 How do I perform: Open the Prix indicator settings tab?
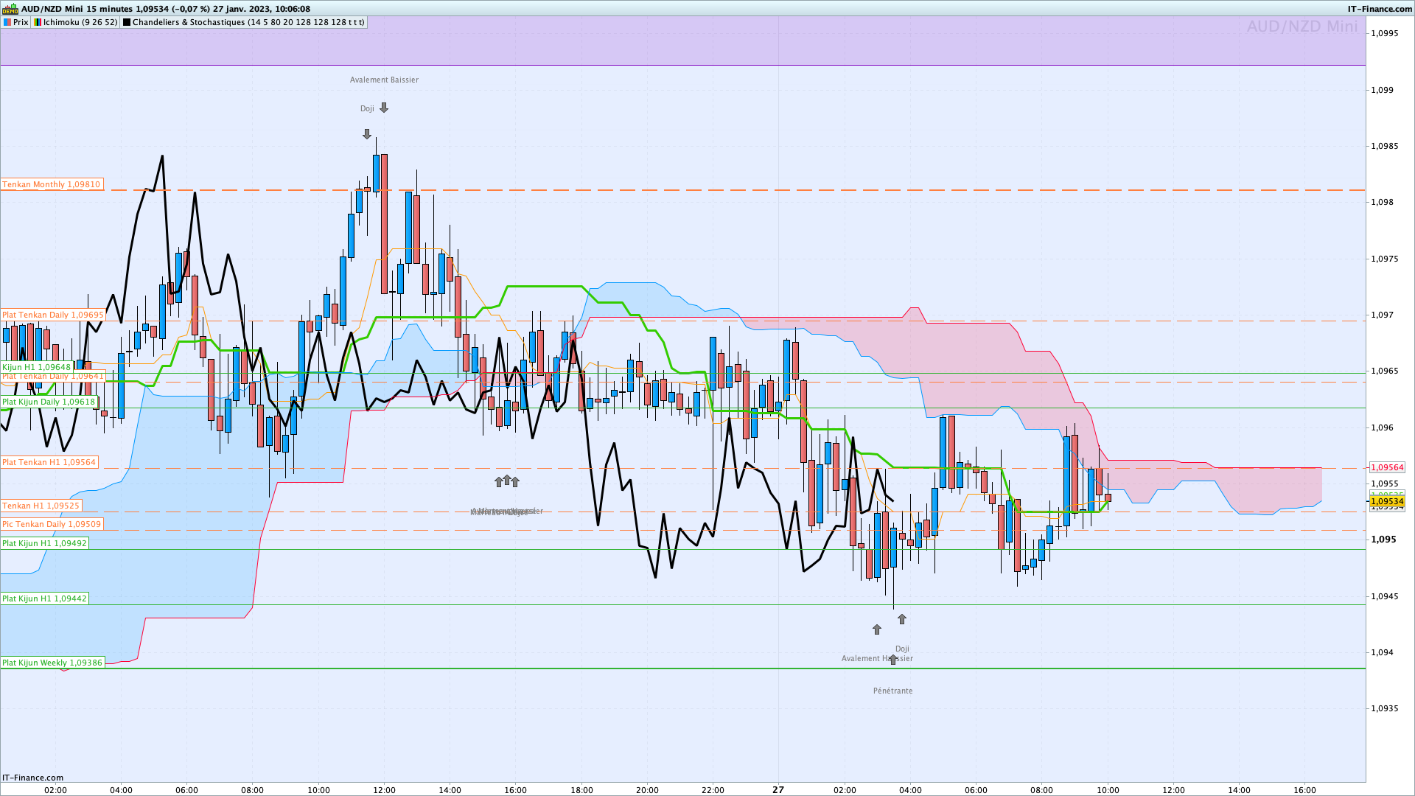click(16, 22)
